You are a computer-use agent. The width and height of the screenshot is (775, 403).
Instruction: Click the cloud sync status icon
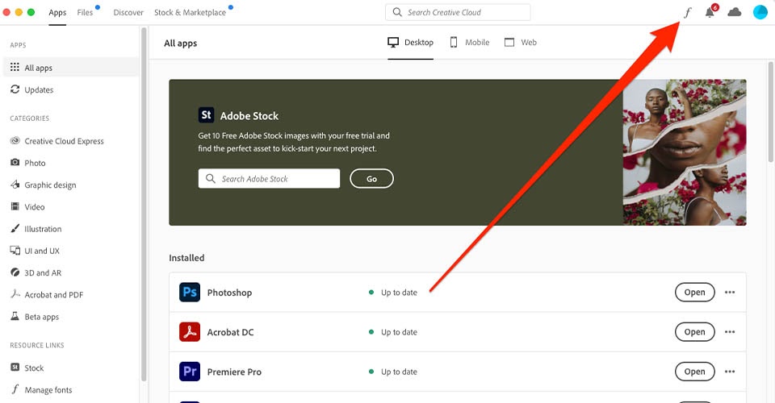coord(735,12)
